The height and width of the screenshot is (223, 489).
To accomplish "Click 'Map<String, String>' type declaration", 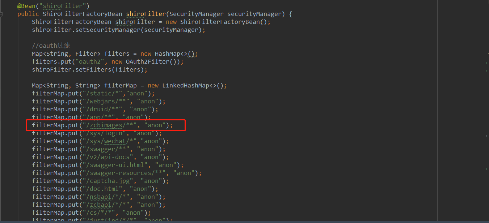I will pos(66,86).
